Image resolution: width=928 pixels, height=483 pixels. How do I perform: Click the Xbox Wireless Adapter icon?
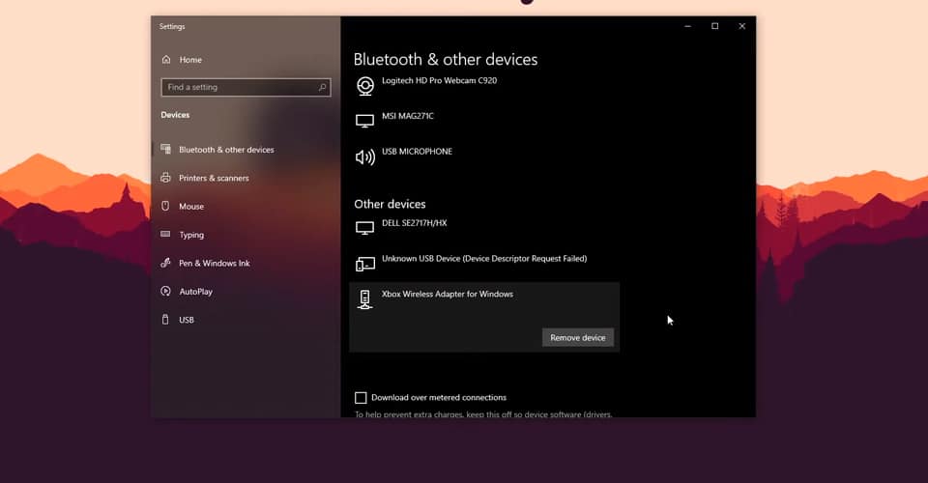365,299
